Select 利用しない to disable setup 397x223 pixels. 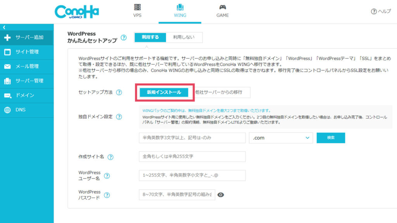click(x=184, y=37)
